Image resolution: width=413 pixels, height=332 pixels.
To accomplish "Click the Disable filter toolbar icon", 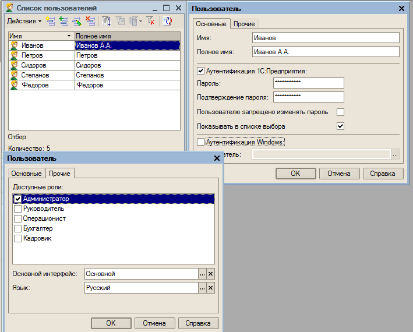I will click(x=151, y=21).
